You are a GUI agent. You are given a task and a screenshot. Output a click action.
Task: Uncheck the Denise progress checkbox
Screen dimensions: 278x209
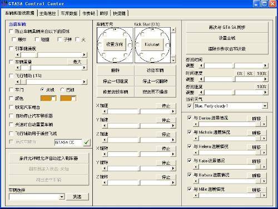[x=190, y=118]
